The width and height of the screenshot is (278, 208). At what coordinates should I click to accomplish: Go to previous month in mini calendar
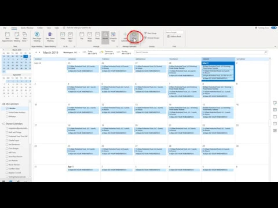click(3, 50)
